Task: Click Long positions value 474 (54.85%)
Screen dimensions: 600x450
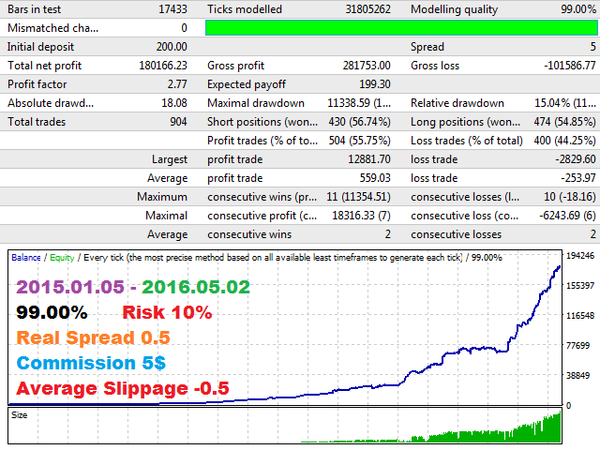Action: (x=564, y=122)
